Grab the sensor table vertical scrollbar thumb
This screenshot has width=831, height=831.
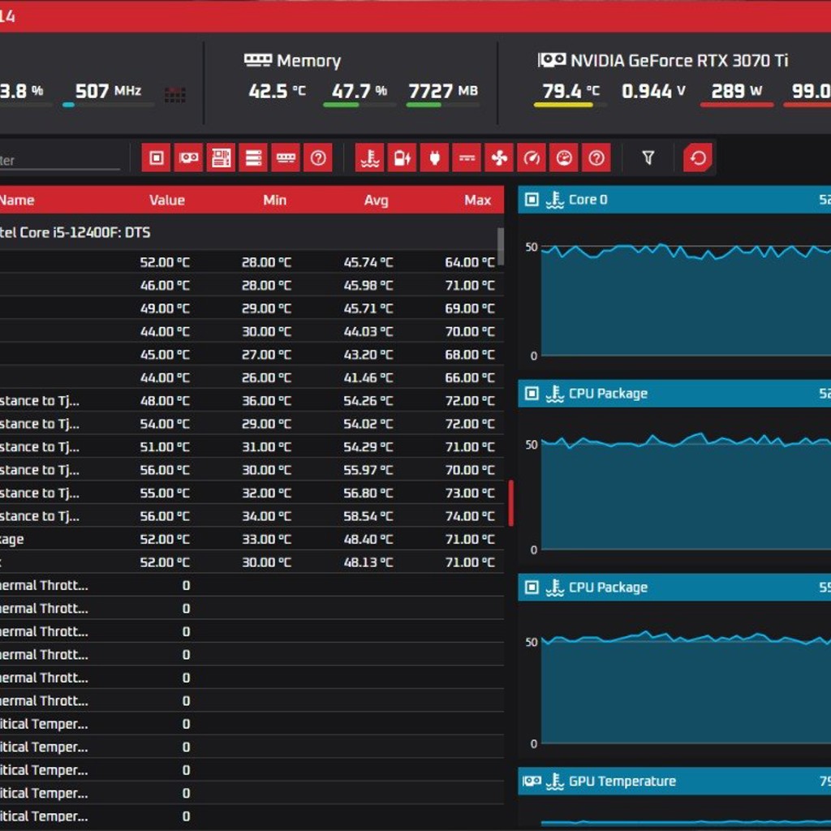(x=500, y=246)
